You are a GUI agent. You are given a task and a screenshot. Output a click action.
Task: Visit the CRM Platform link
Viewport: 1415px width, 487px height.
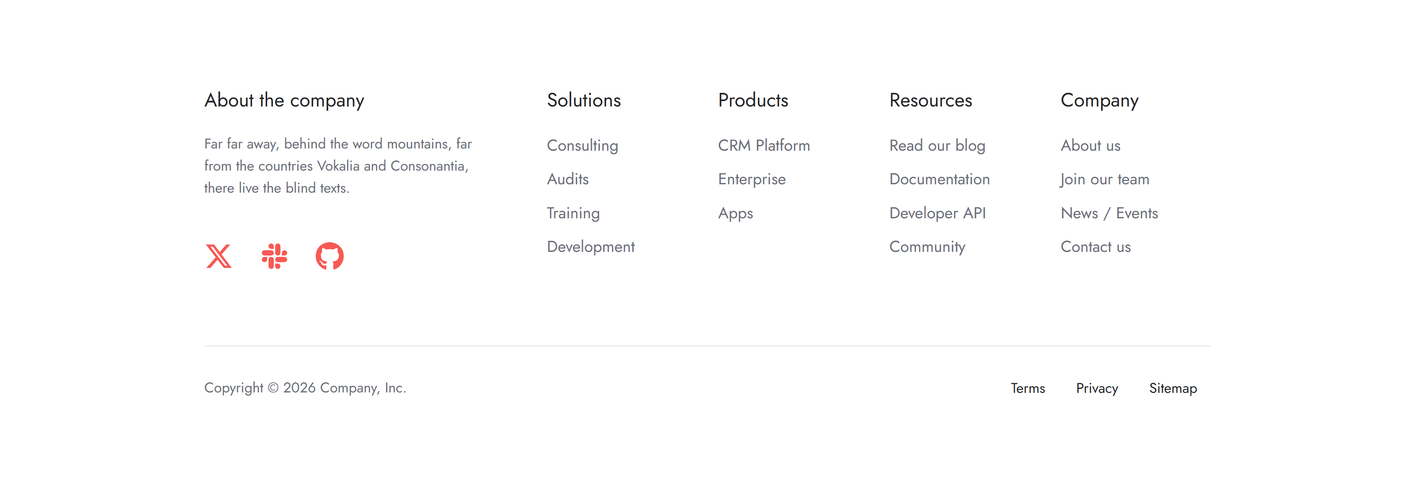tap(764, 145)
